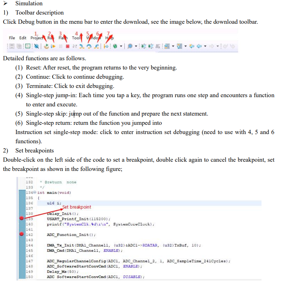Click the "int main(void)" code line
281x283 pixels.
pyautogui.click(x=54, y=193)
